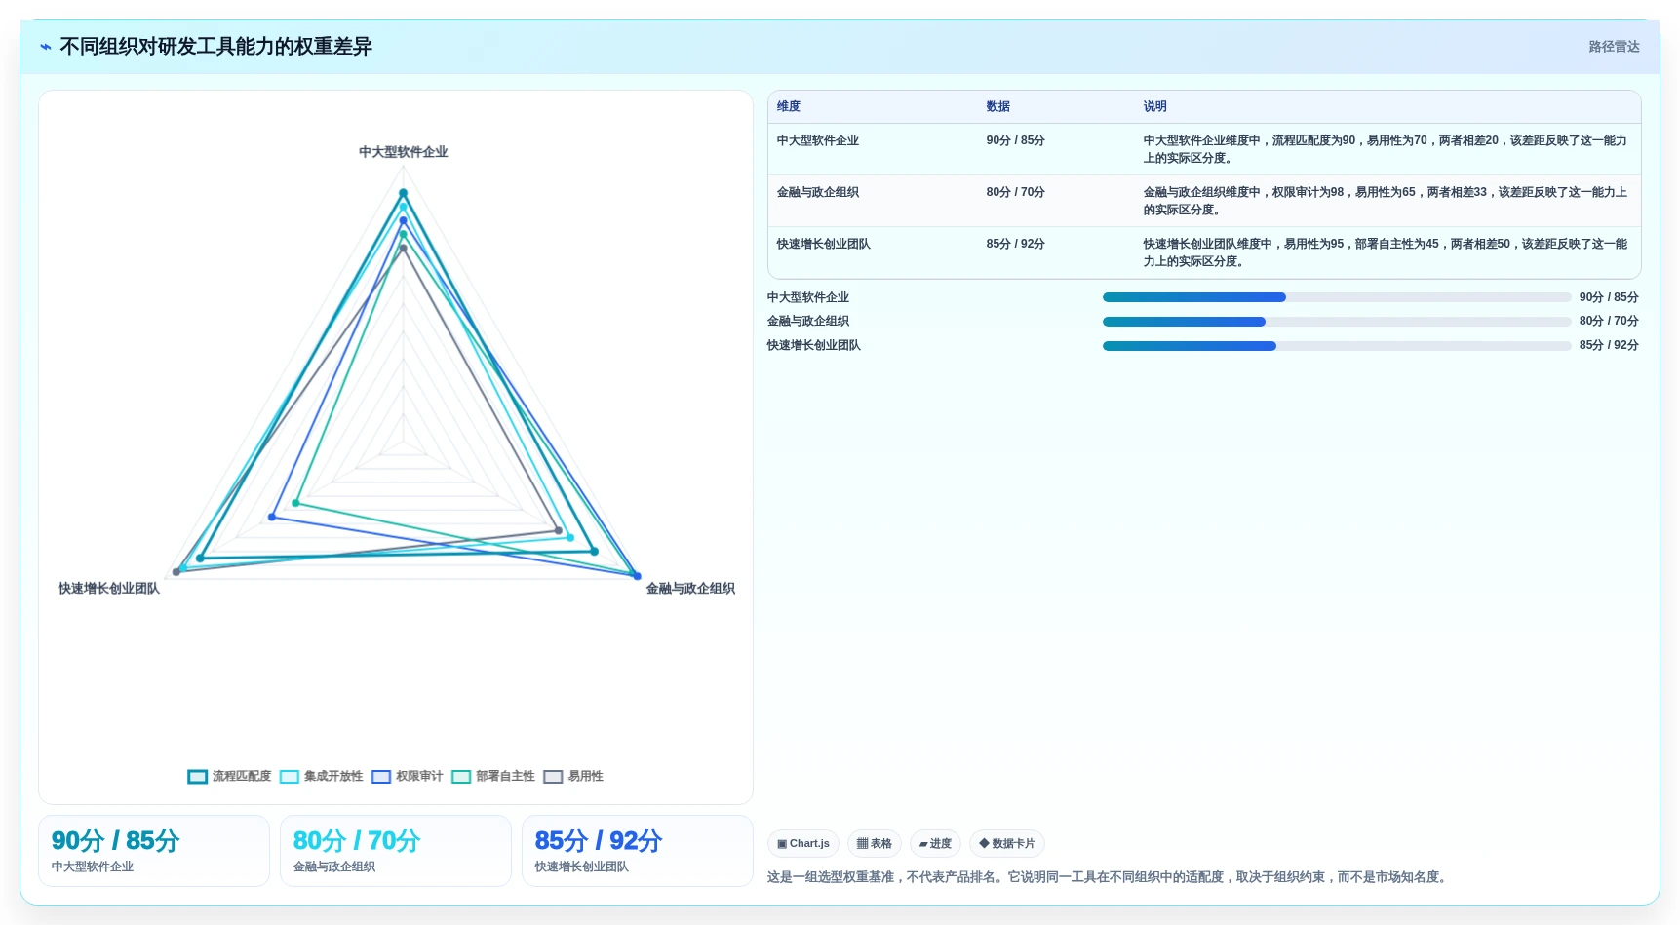Click the 金融与政企组织 progress bar
Image resolution: width=1680 pixels, height=925 pixels.
(1337, 322)
